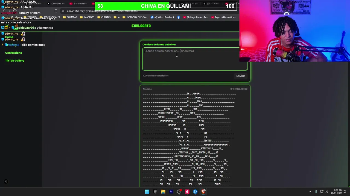Switch to the El Caso de browser tab
Viewport: 350px width, 196px height.
click(78, 4)
